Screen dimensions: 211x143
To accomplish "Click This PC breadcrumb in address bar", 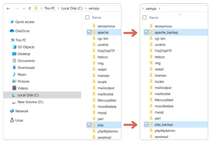I will tap(50, 8).
